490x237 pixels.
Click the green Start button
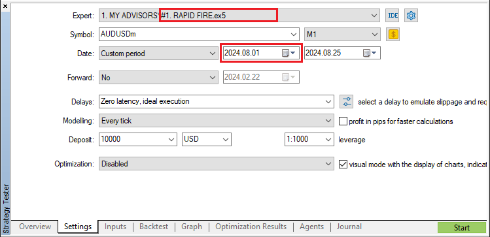tap(462, 228)
